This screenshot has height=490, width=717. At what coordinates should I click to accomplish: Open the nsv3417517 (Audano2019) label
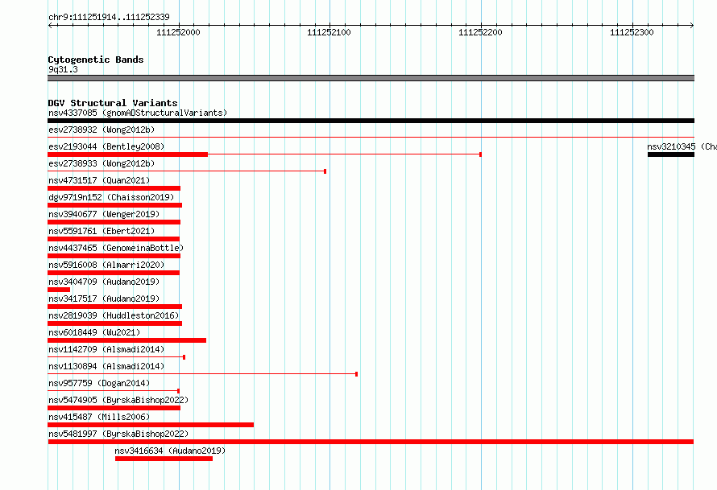coord(104,299)
